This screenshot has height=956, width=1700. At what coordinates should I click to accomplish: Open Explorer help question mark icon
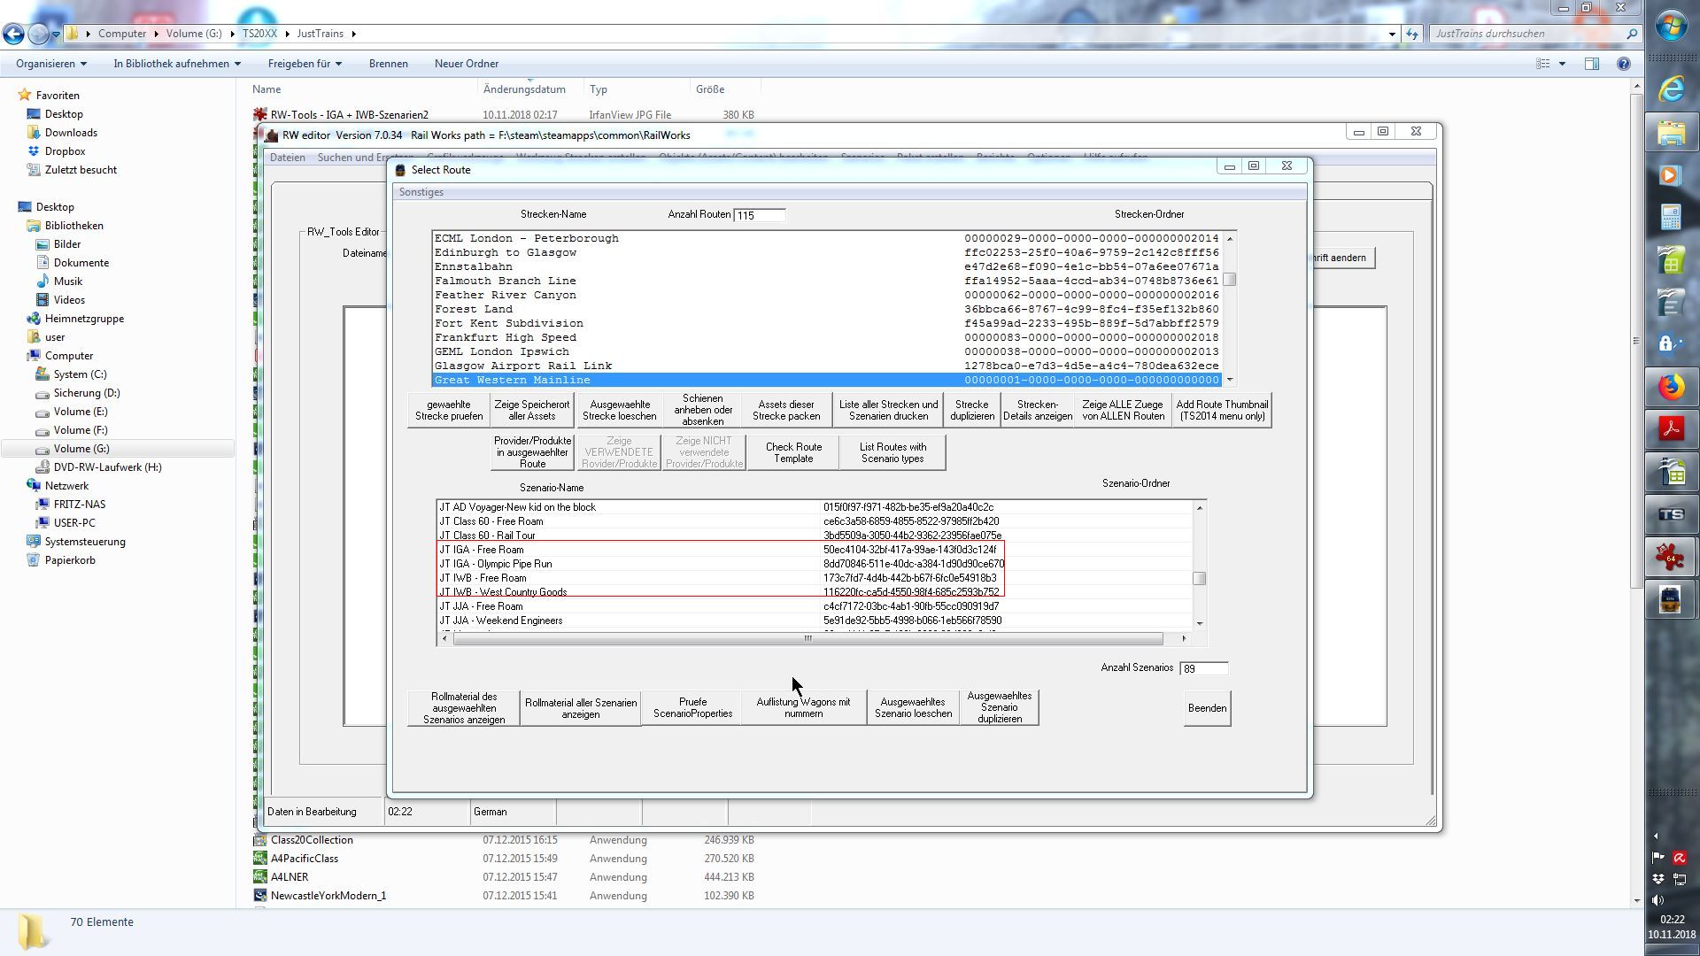tap(1623, 64)
